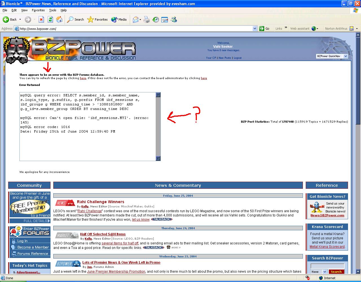Click TALKBACK under Rahi Challenge Winners

tap(162, 220)
